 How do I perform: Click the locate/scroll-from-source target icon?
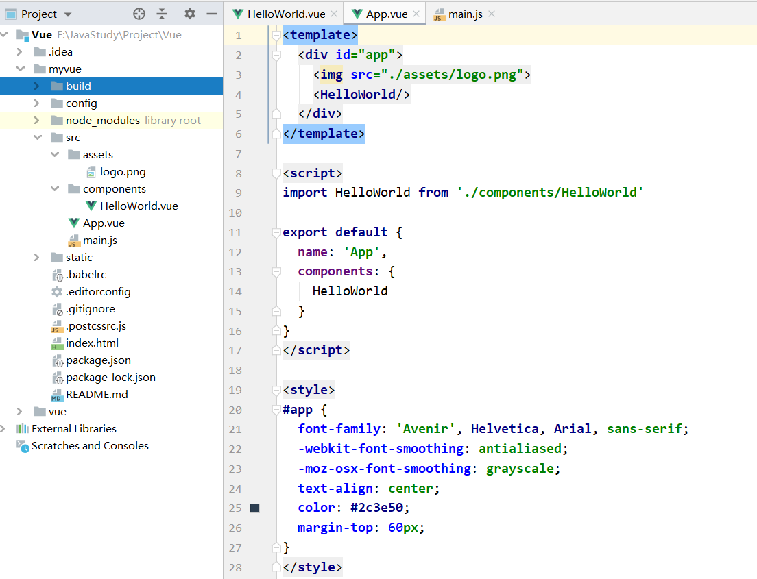[x=139, y=14]
